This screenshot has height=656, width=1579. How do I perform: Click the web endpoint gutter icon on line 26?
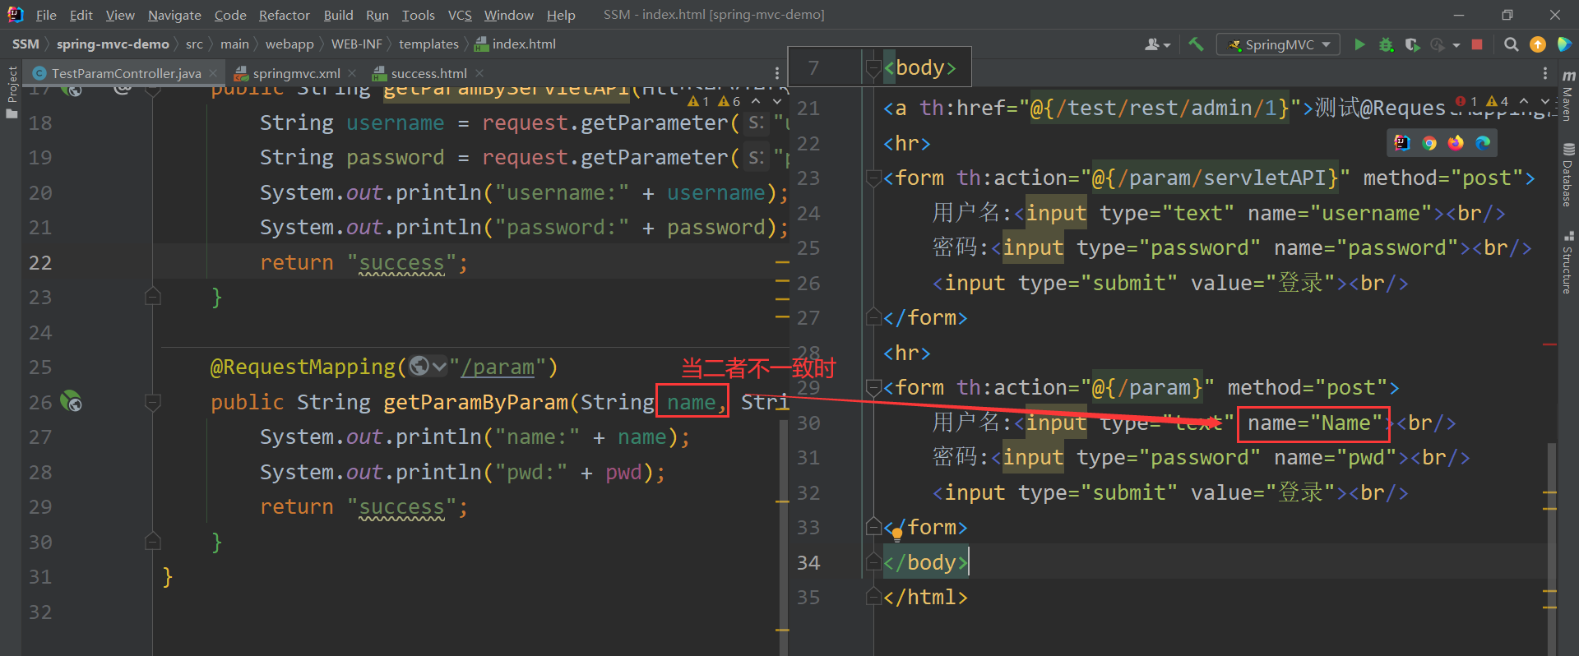[x=72, y=402]
